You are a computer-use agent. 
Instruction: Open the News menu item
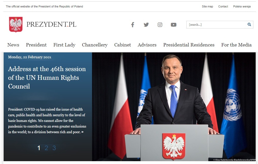click(13, 45)
